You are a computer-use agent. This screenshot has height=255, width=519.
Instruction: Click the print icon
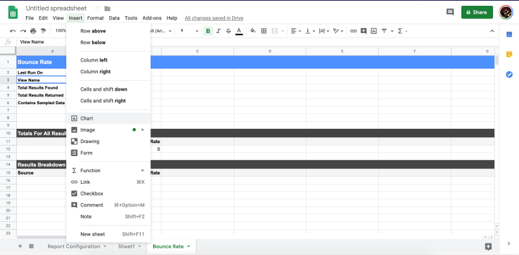tap(33, 31)
